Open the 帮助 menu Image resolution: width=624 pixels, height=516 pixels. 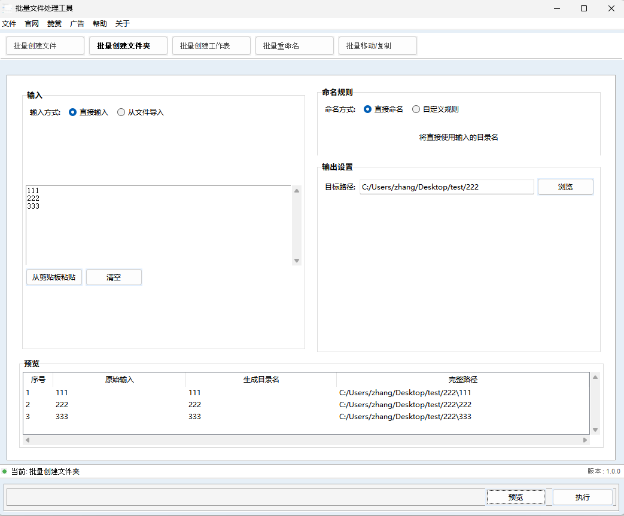coord(99,23)
